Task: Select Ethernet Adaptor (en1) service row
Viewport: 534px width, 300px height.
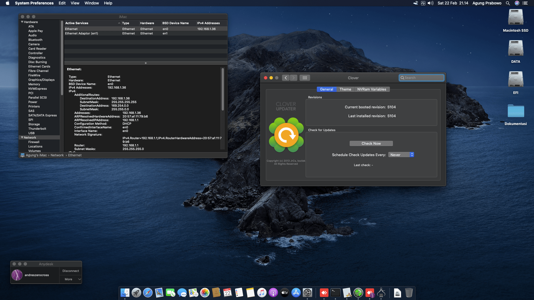Action: (146, 33)
